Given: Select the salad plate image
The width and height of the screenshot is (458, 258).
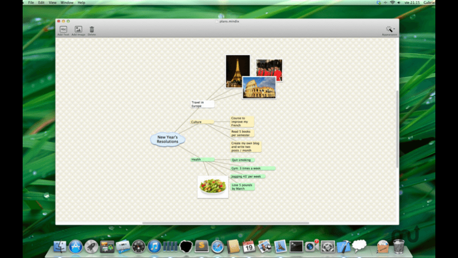Looking at the screenshot, I should point(213,187).
